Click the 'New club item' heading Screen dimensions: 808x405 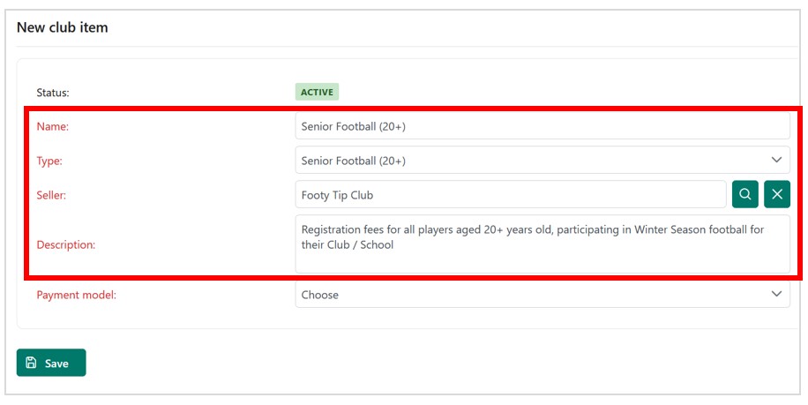tap(62, 27)
